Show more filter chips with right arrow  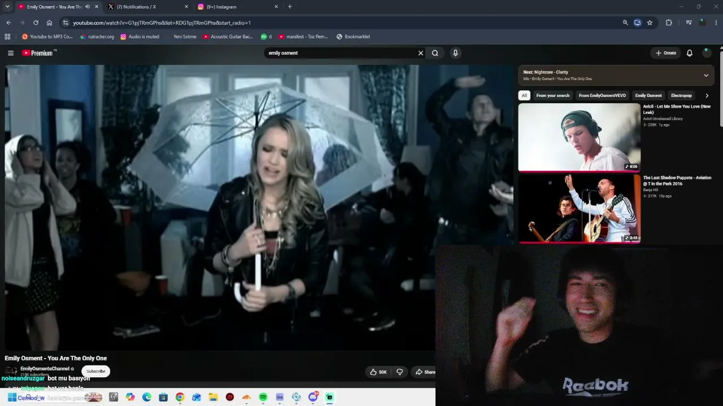(x=707, y=95)
